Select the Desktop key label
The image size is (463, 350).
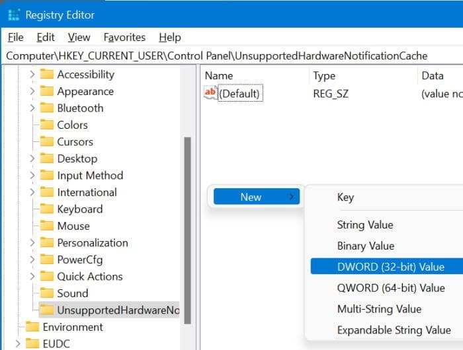point(77,158)
